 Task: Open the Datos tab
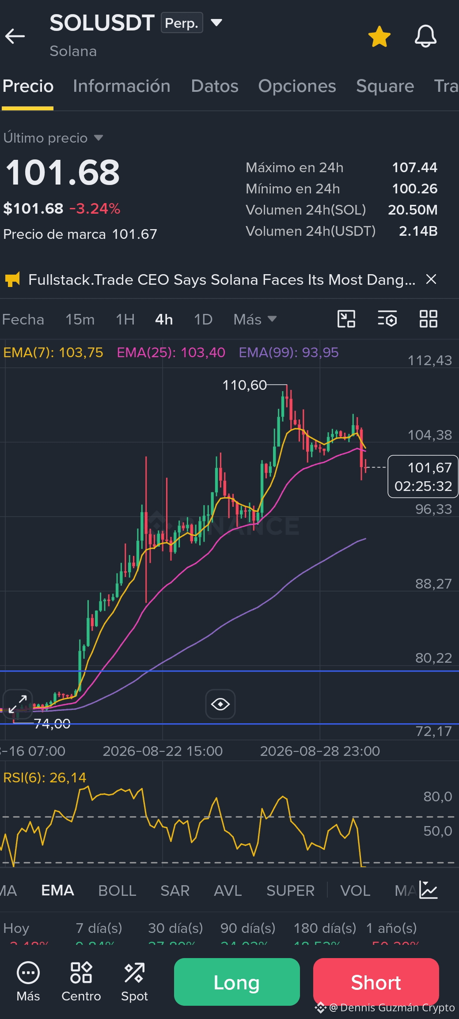tap(215, 86)
